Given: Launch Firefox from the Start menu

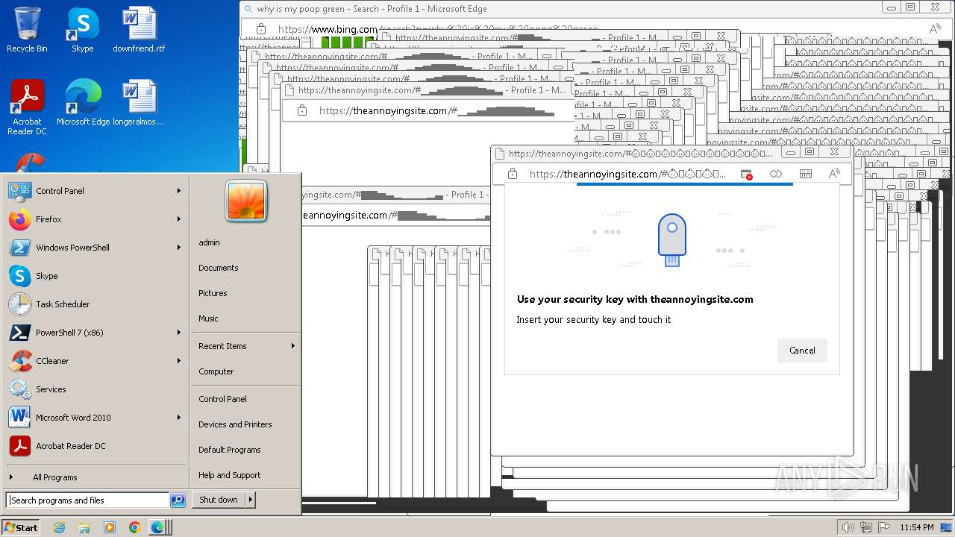Looking at the screenshot, I should pos(95,219).
